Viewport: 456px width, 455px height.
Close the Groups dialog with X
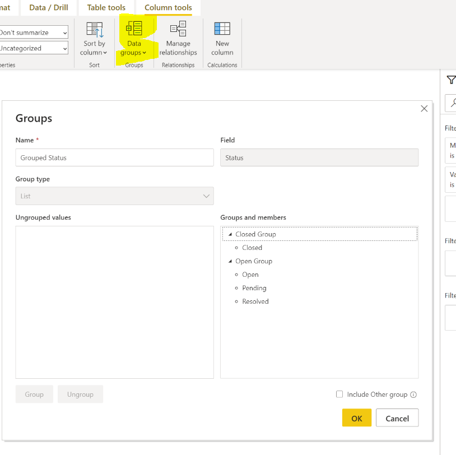pos(424,109)
